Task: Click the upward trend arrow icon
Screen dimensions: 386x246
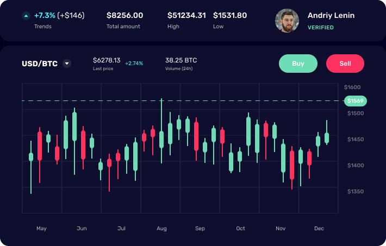Action: [26, 16]
